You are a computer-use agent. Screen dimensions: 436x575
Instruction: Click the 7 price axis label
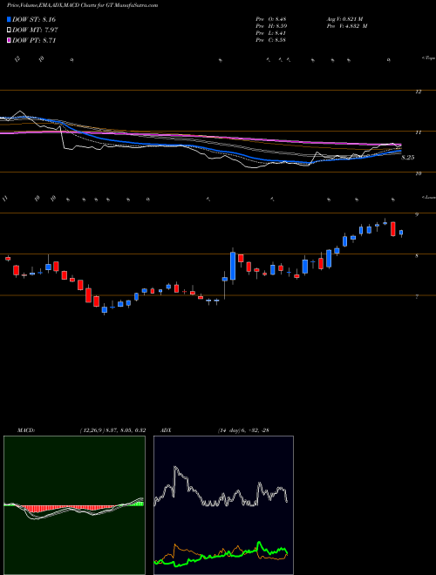coord(417,297)
